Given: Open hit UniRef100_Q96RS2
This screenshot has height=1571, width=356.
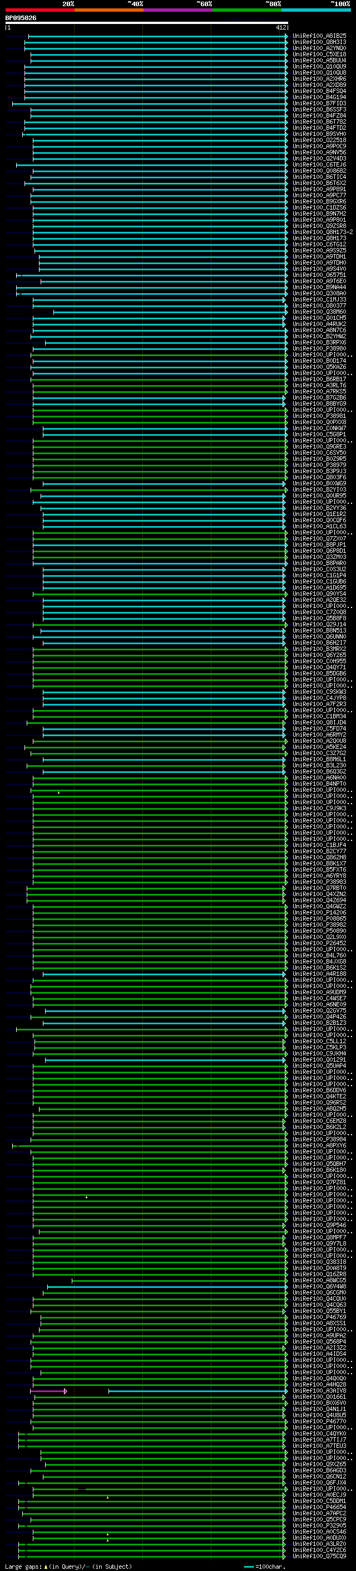Looking at the screenshot, I should point(319,1103).
